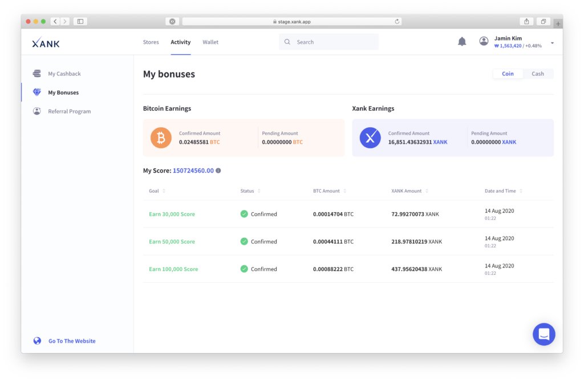Click the search magnifier icon
This screenshot has width=584, height=381.
click(x=287, y=42)
